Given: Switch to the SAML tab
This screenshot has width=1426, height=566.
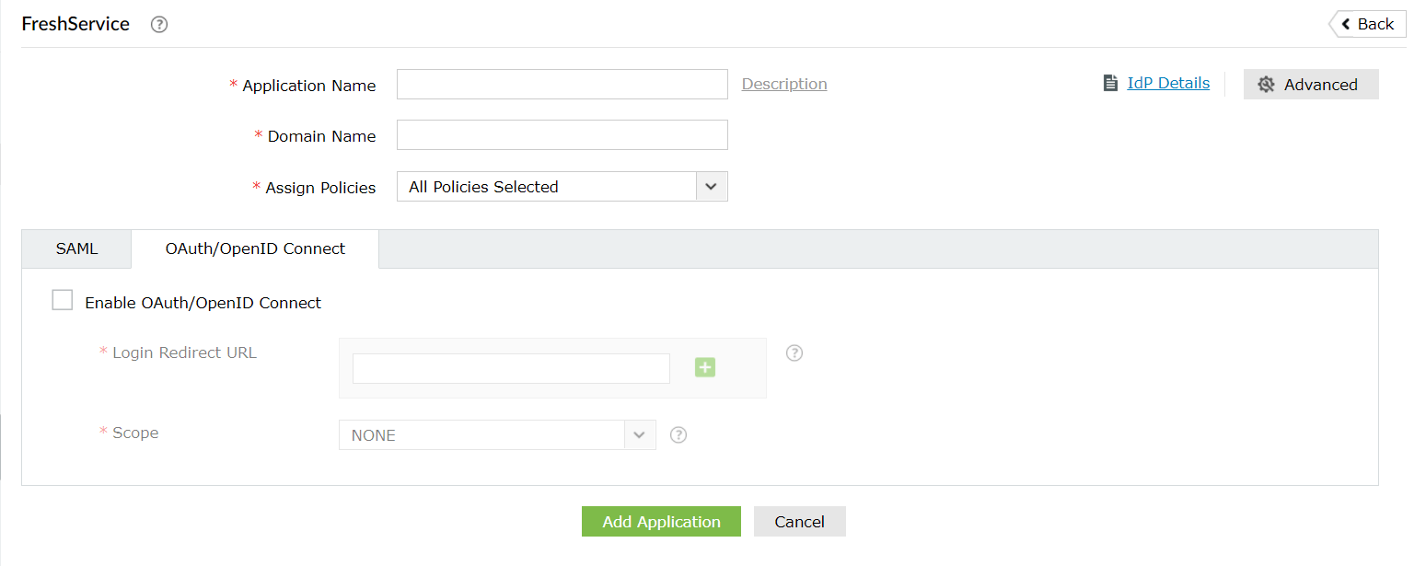Looking at the screenshot, I should pos(76,248).
